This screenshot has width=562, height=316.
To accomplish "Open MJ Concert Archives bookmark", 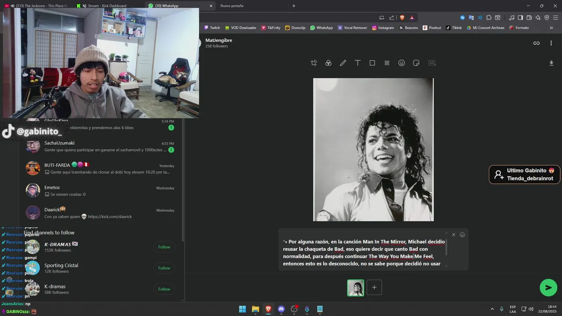I will pos(485,28).
